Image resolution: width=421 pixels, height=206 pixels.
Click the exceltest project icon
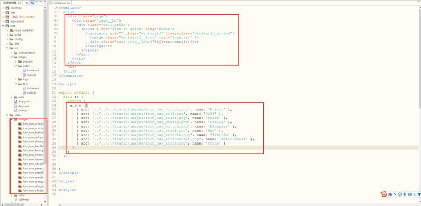pos(7,8)
